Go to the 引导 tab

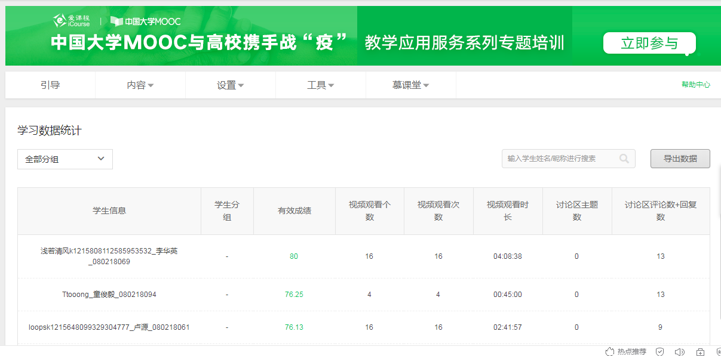pos(50,85)
